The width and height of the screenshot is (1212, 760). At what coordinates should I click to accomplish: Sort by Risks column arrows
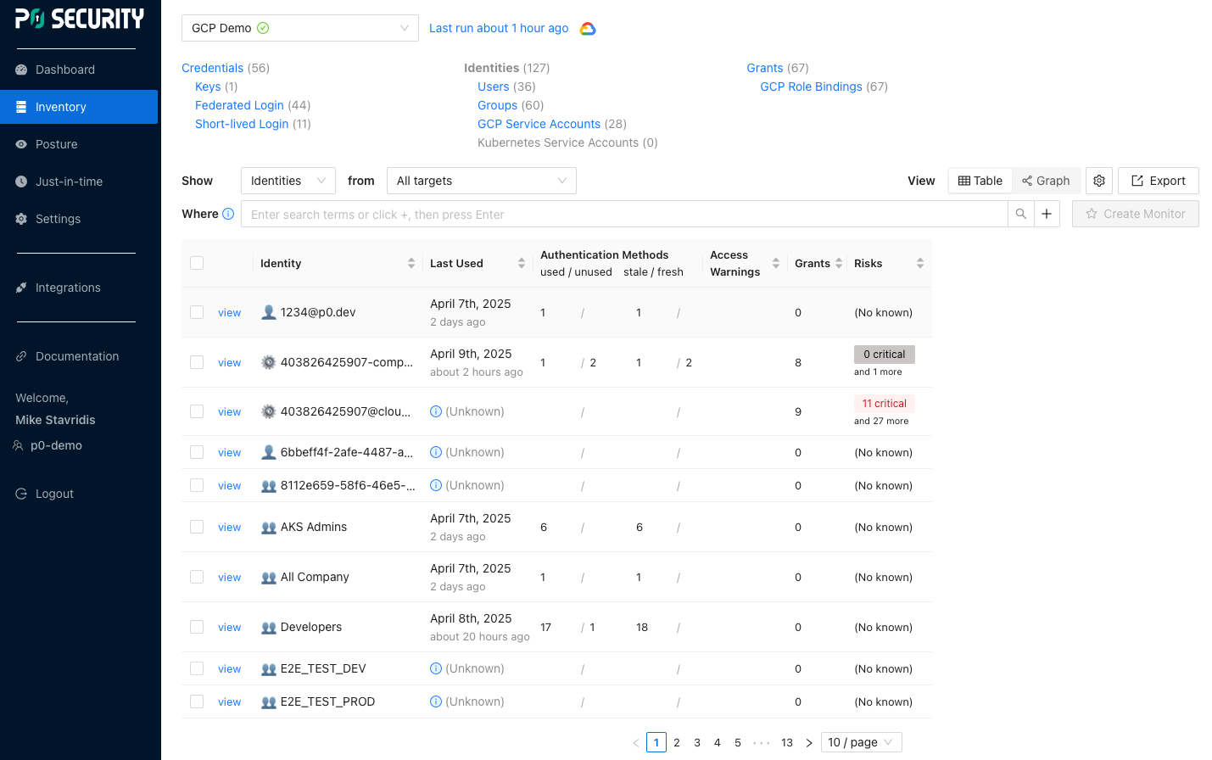click(x=920, y=263)
